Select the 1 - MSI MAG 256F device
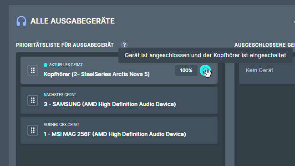 pos(115,134)
